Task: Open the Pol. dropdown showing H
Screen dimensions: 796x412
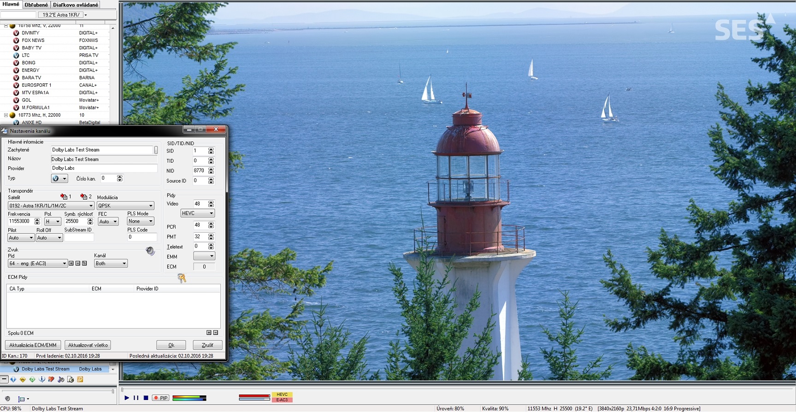Action: pyautogui.click(x=53, y=222)
